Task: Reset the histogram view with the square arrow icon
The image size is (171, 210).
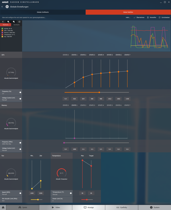Action: [19, 22]
